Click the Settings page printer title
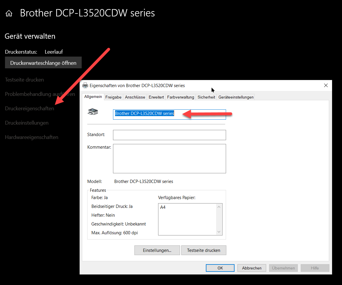Image resolution: width=342 pixels, height=285 pixels. pyautogui.click(x=87, y=13)
